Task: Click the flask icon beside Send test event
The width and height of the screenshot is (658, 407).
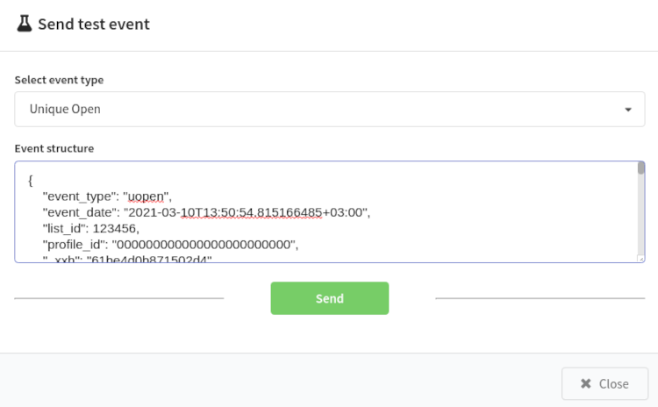Action: [25, 24]
